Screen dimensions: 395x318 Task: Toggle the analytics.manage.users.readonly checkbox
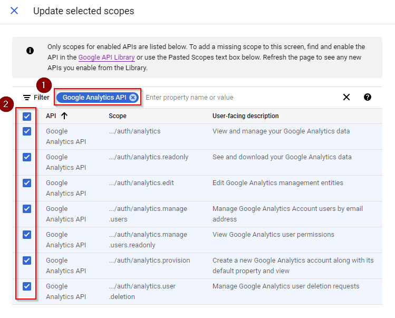(x=27, y=235)
